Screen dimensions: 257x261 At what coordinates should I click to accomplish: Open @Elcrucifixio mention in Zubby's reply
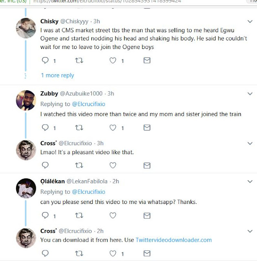click(x=88, y=104)
